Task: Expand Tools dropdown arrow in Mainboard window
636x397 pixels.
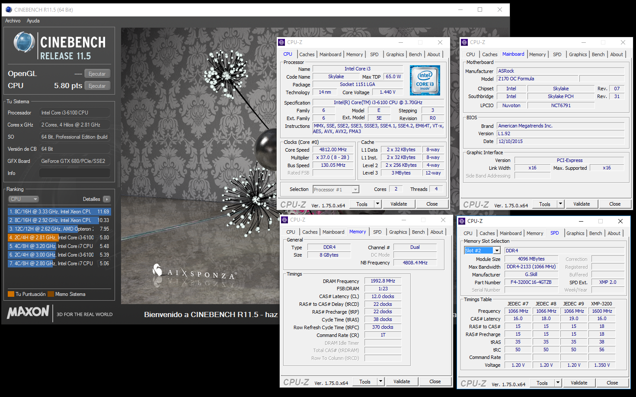Action: click(560, 204)
